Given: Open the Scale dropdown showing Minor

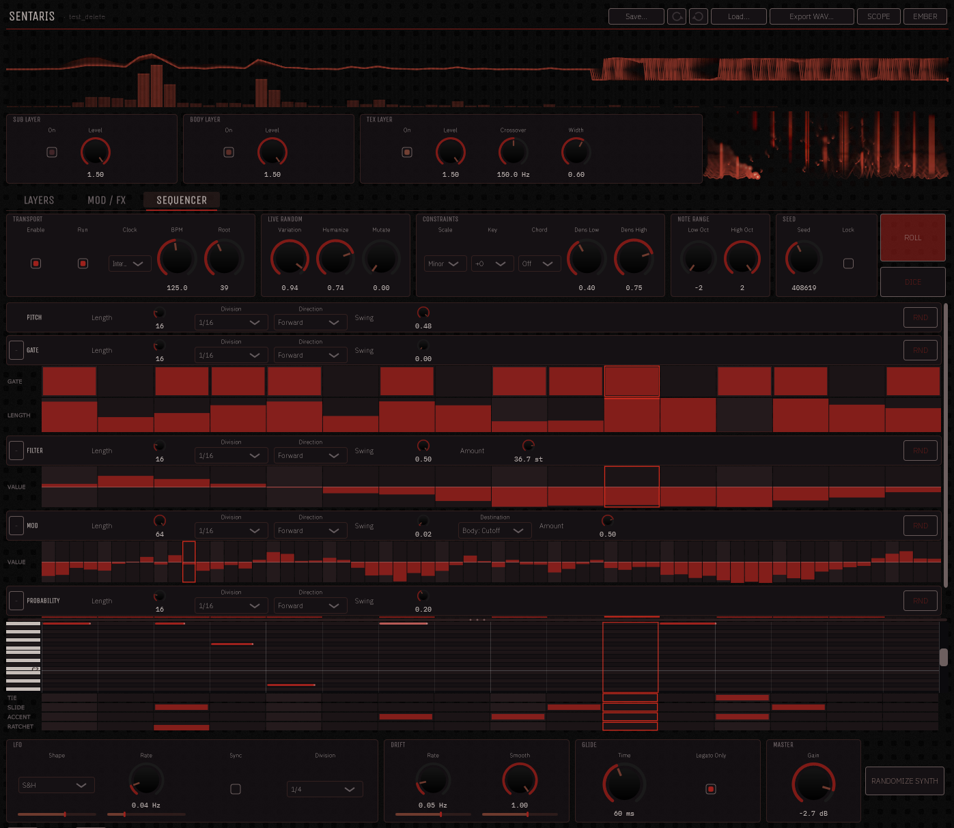Looking at the screenshot, I should click(x=445, y=263).
